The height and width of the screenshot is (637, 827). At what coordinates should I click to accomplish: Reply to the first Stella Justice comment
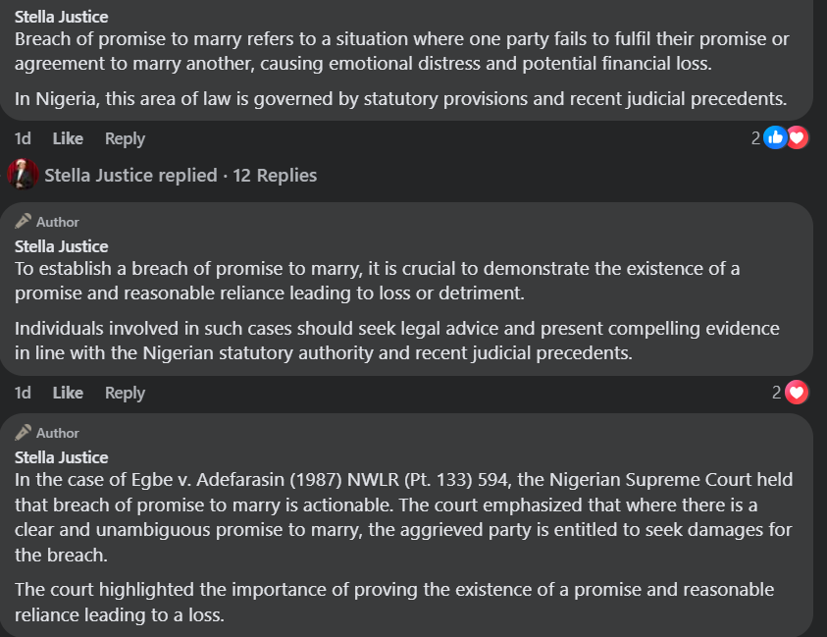(125, 138)
